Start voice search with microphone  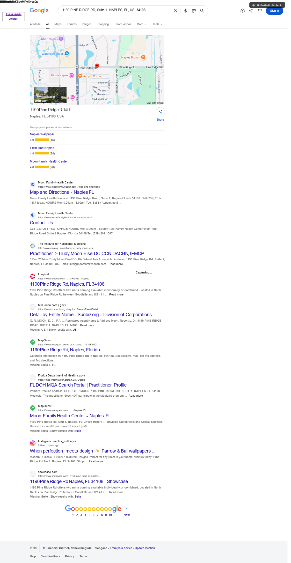pyautogui.click(x=186, y=11)
